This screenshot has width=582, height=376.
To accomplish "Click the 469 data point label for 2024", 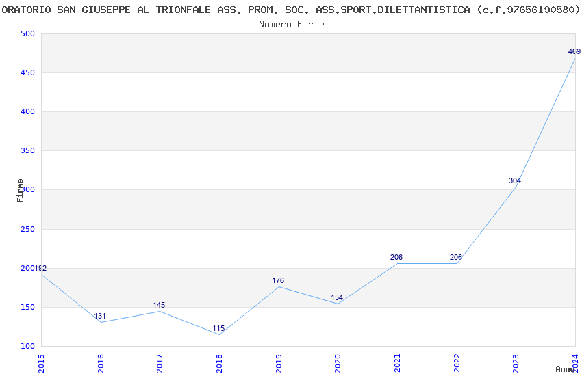I will pos(574,51).
